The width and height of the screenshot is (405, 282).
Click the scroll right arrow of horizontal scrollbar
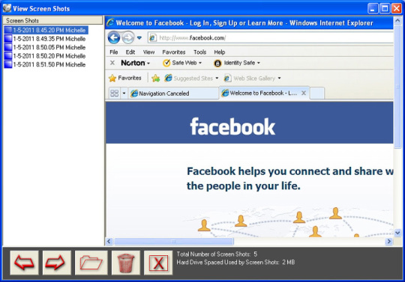click(388, 242)
